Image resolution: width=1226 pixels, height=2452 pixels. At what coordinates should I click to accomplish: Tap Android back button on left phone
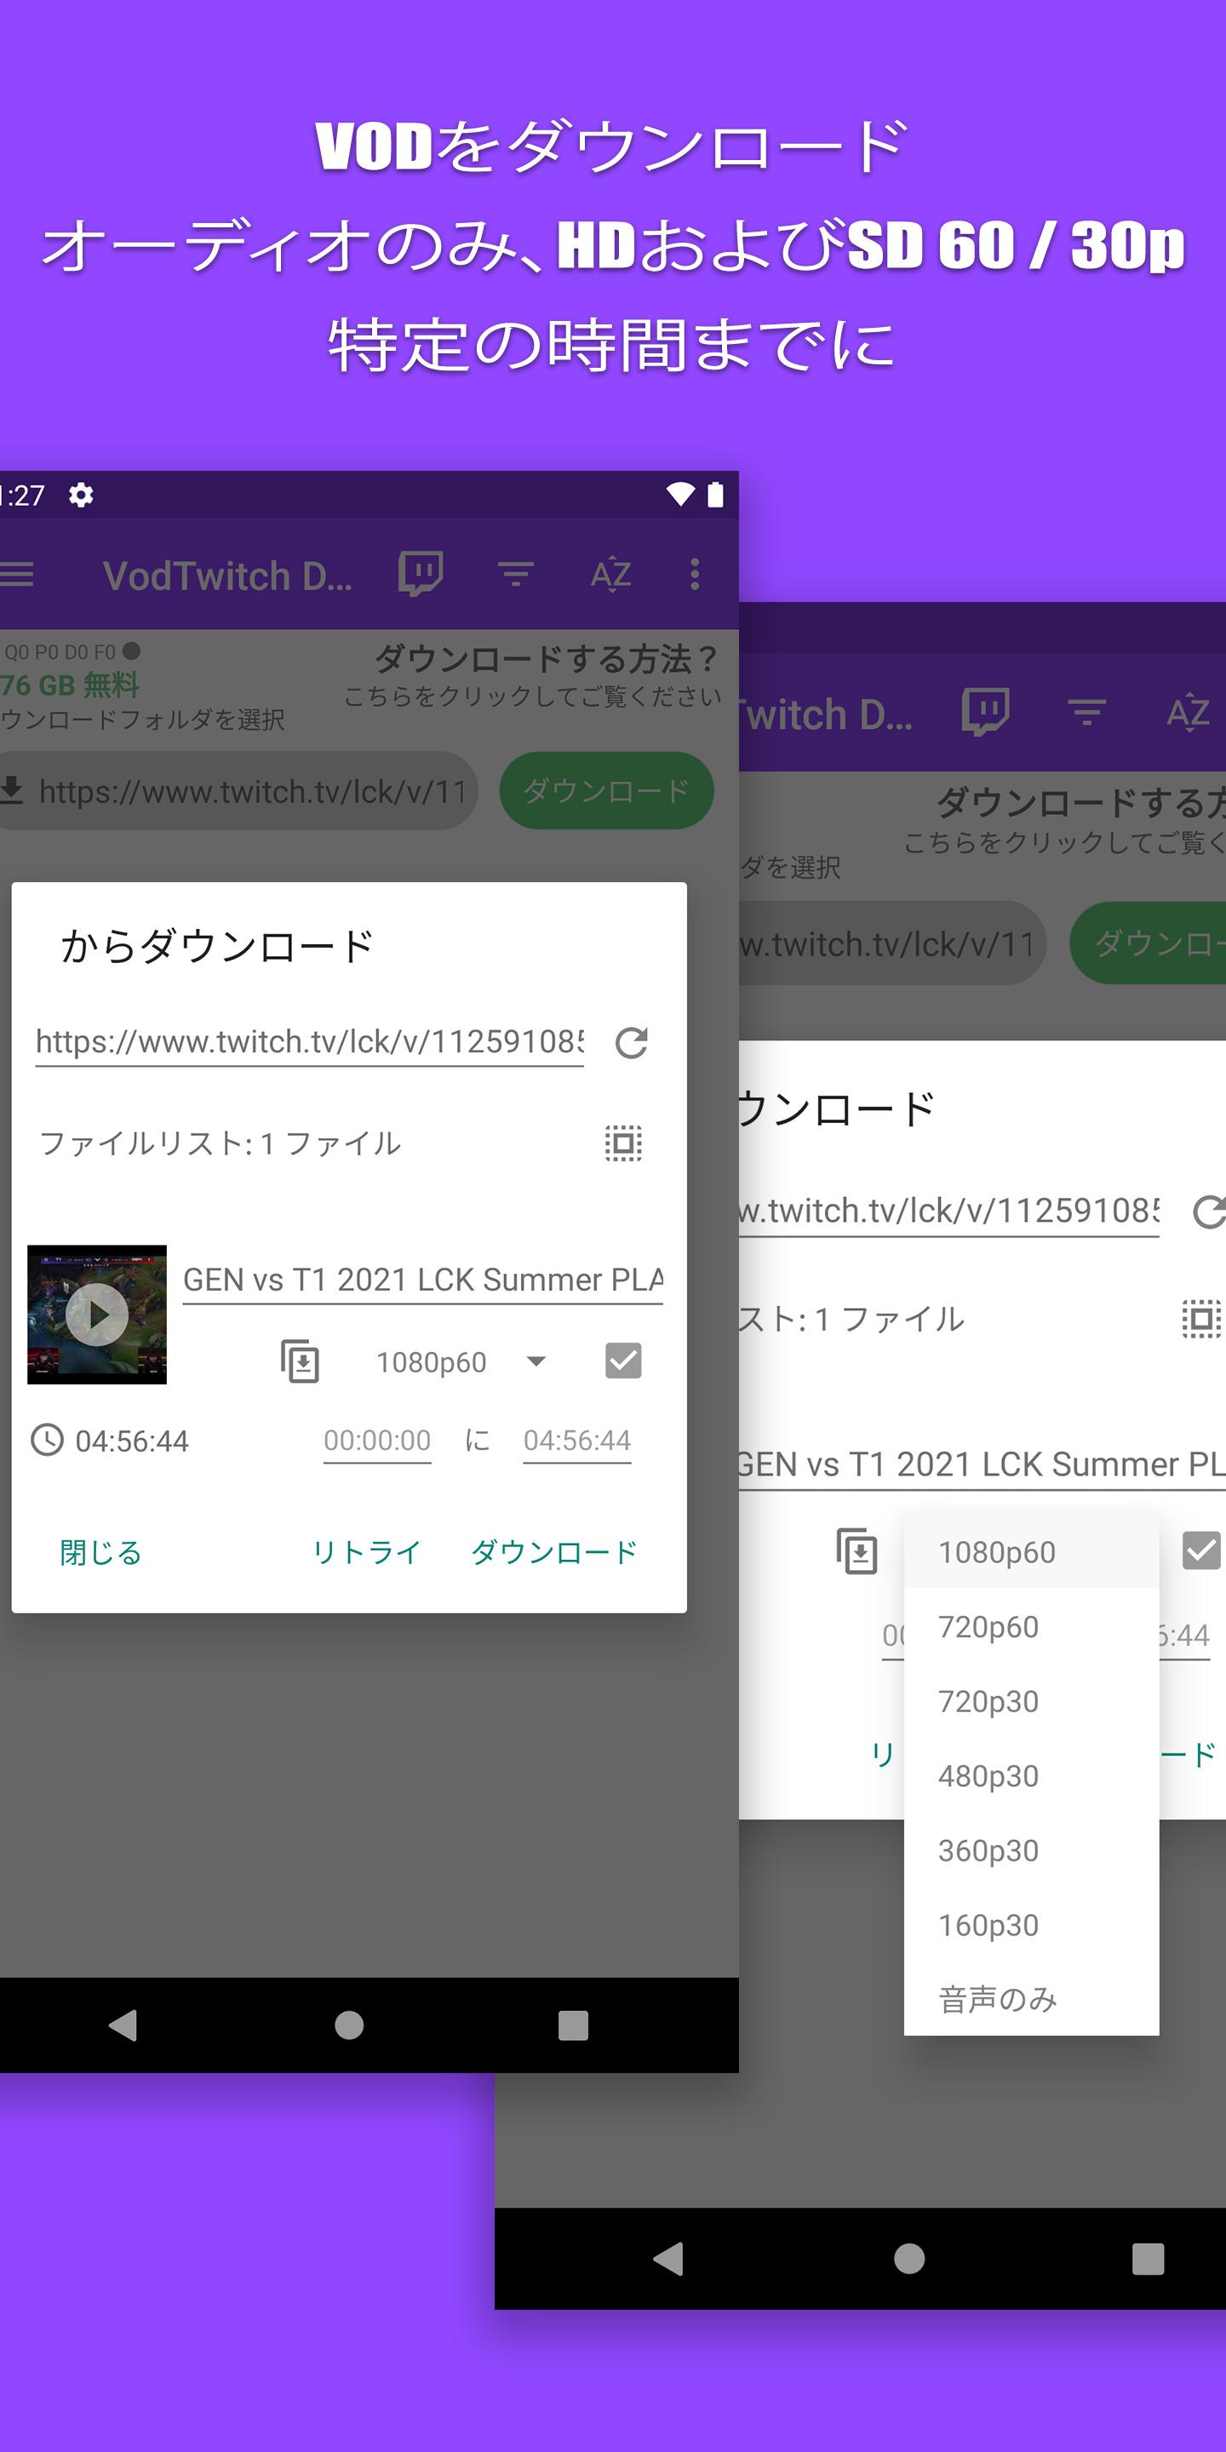(123, 2025)
